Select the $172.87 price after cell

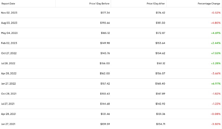[x=160, y=33]
